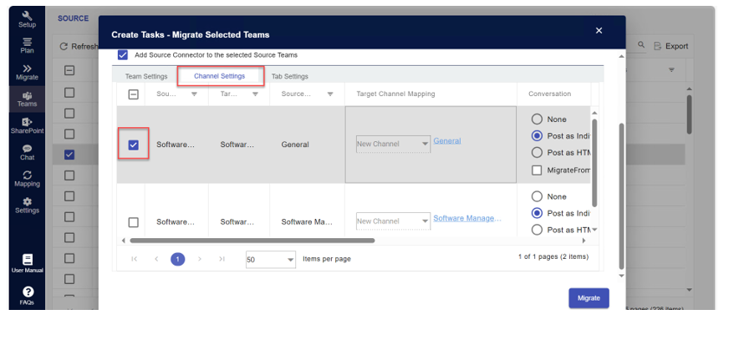Open items per page dropdown

(271, 259)
